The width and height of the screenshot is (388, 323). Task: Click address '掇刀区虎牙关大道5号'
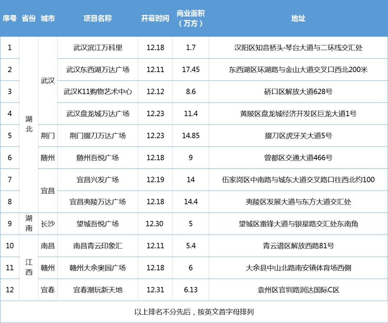299,136
